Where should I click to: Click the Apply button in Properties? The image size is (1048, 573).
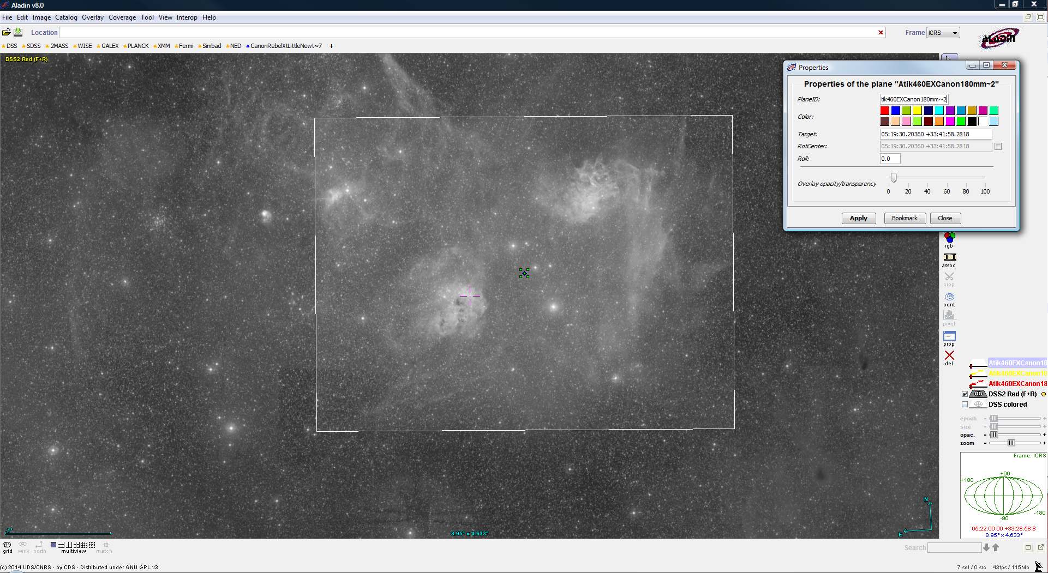pyautogui.click(x=858, y=218)
